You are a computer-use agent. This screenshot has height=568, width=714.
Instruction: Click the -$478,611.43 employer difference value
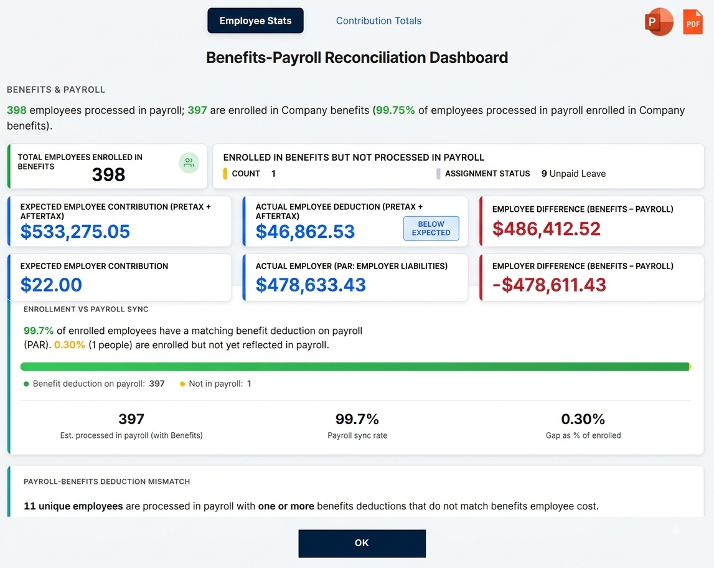point(549,285)
